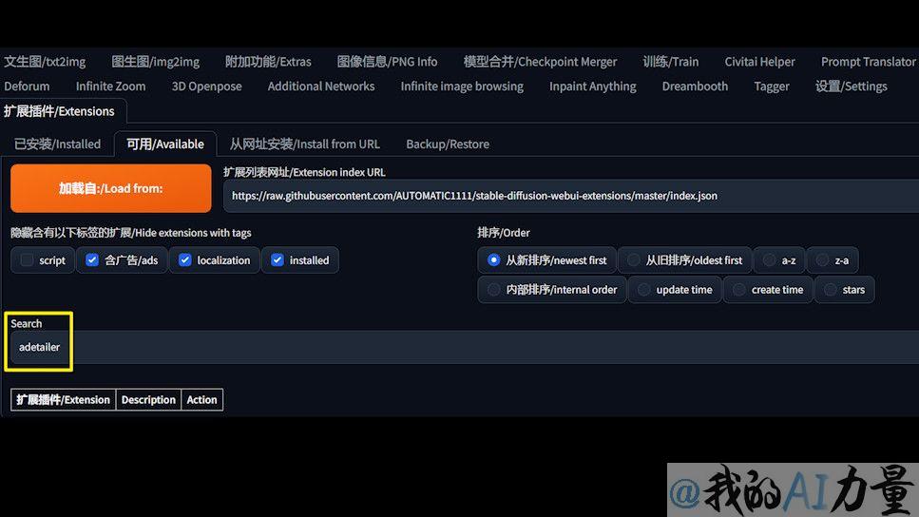Image resolution: width=919 pixels, height=517 pixels.
Task: Open the Tagger tab
Action: 772,86
